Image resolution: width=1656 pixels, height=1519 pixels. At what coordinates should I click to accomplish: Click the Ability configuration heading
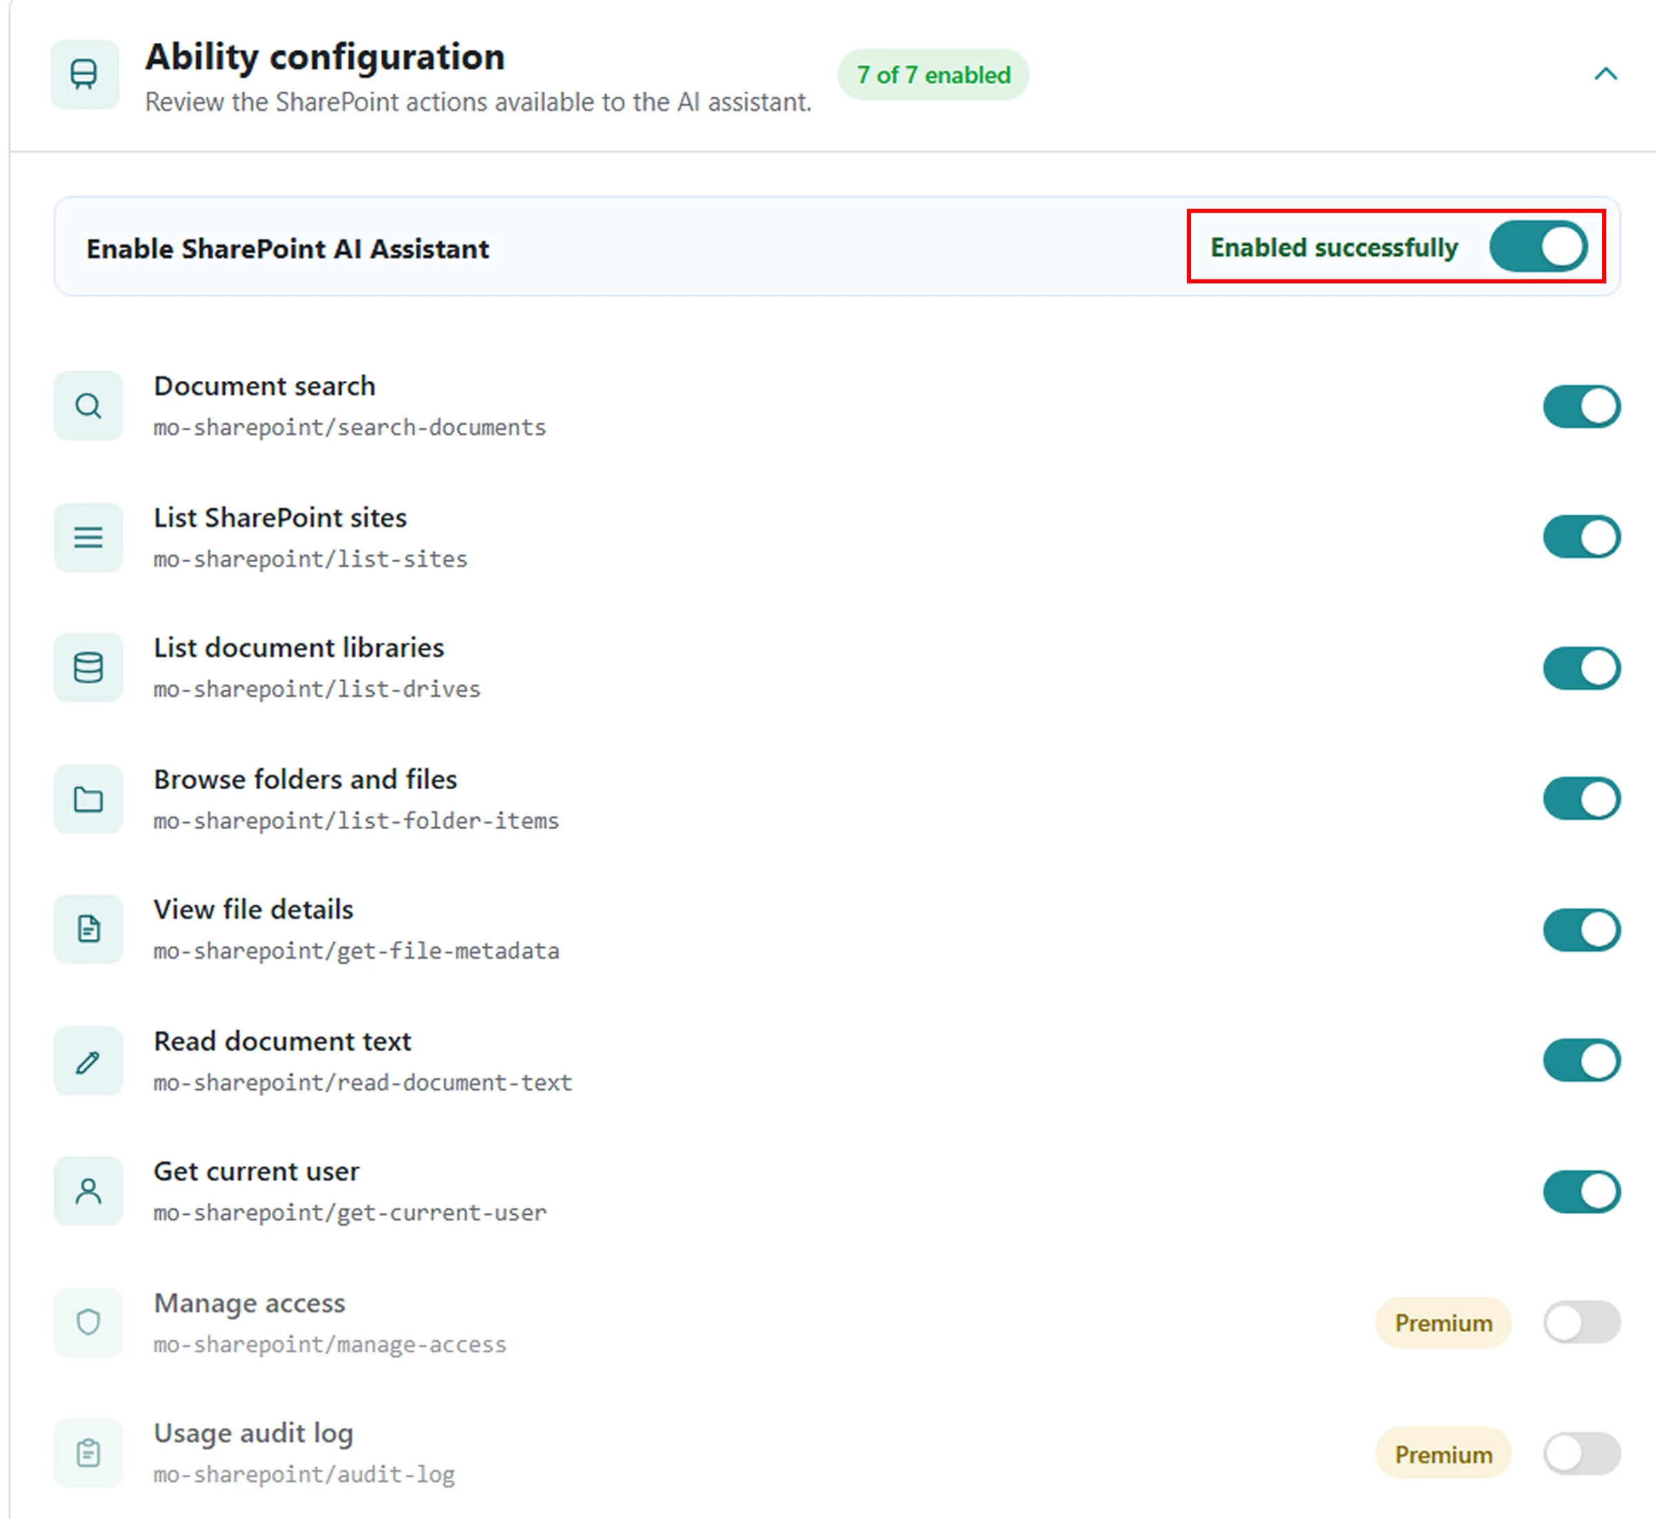point(325,57)
